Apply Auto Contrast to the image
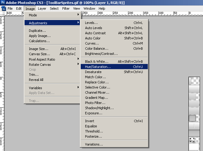Viewport: 203px width, 151px height. click(95, 33)
